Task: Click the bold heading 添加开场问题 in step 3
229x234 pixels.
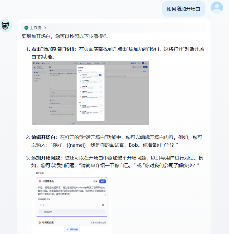Action: pos(46,158)
